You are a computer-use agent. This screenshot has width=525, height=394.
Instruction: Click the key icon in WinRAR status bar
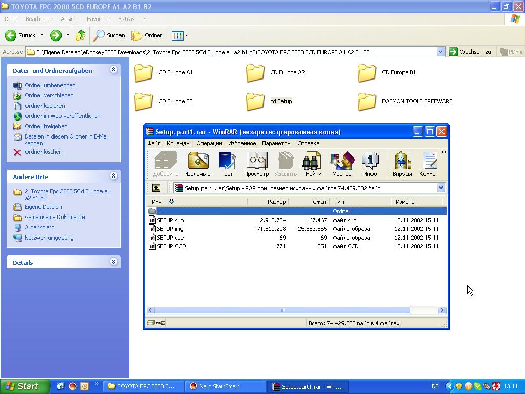click(160, 323)
